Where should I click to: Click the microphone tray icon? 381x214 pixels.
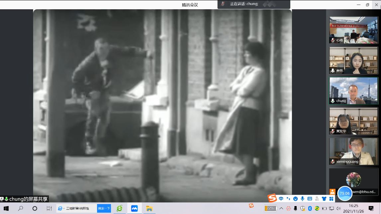tap(296, 208)
